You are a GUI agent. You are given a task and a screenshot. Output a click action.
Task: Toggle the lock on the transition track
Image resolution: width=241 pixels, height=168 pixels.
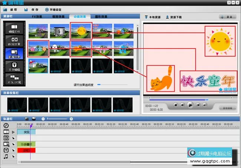[x=13, y=138]
